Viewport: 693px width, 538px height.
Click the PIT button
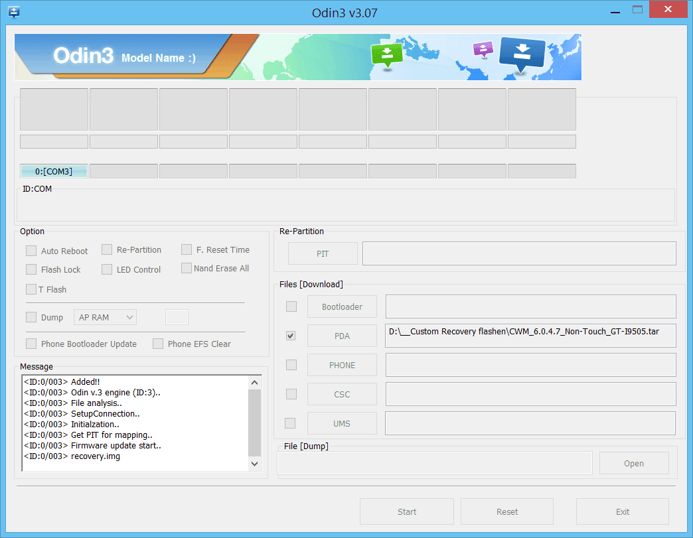click(323, 253)
